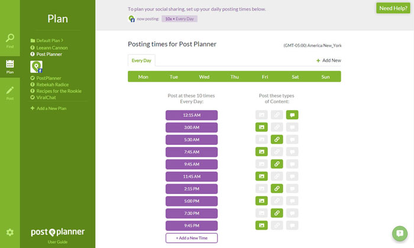Toggle link content type for 5:30 AM
414x248 pixels.
(276, 140)
